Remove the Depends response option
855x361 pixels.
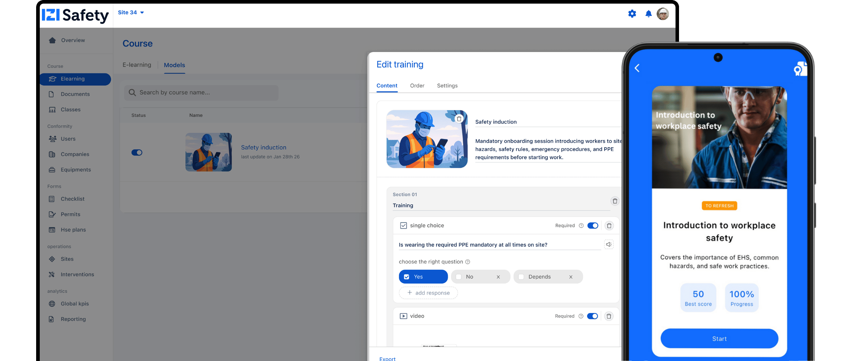click(571, 277)
